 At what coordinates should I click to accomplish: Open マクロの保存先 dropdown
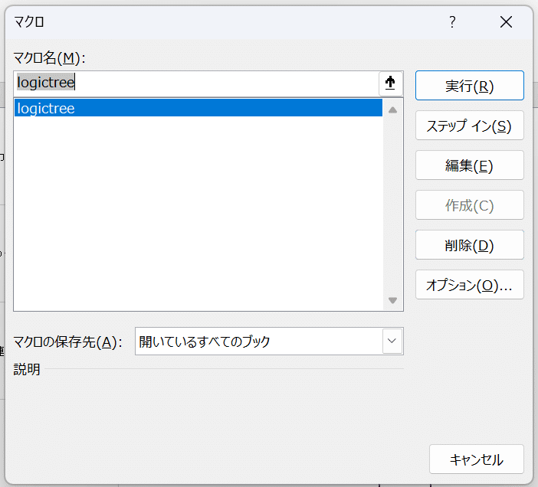coord(392,341)
